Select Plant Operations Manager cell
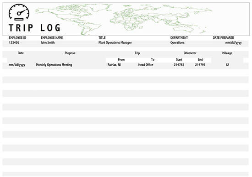The height and width of the screenshot is (177, 252). 115,42
